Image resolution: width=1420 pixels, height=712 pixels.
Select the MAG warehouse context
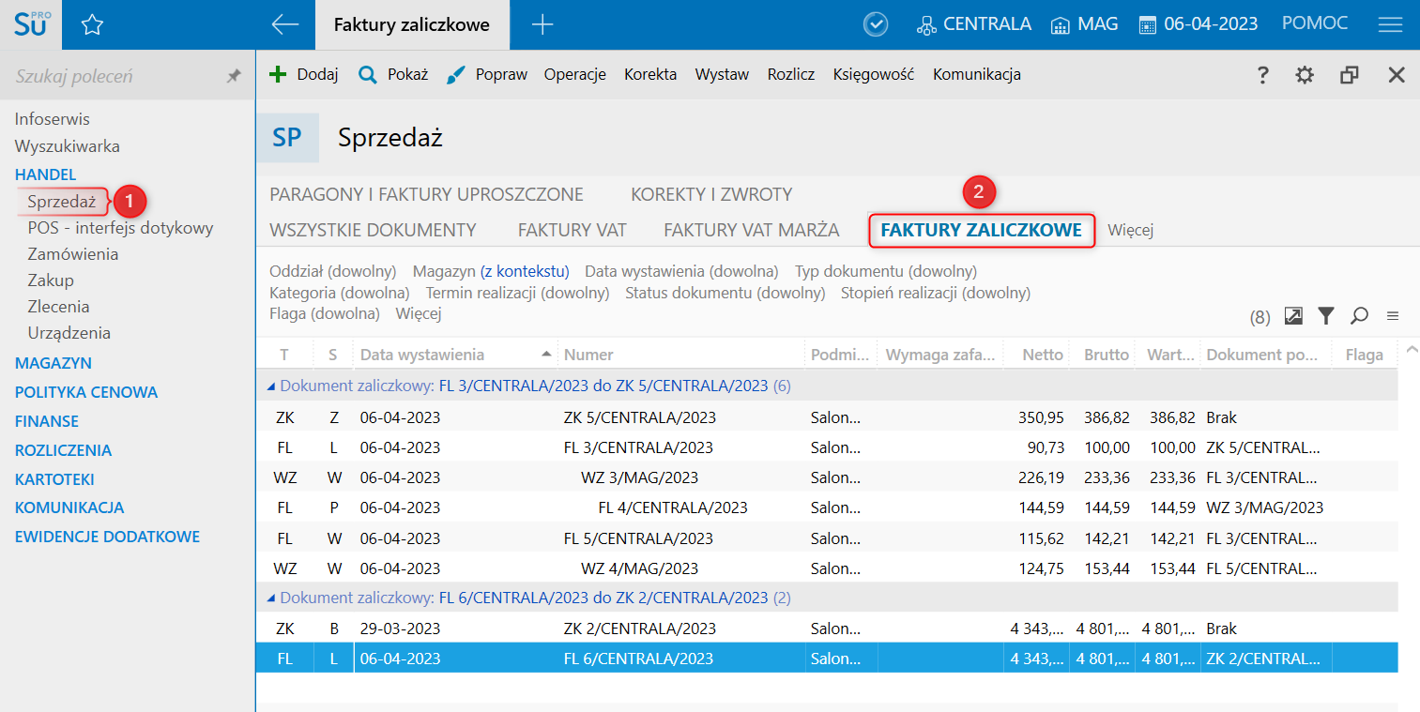1084,24
